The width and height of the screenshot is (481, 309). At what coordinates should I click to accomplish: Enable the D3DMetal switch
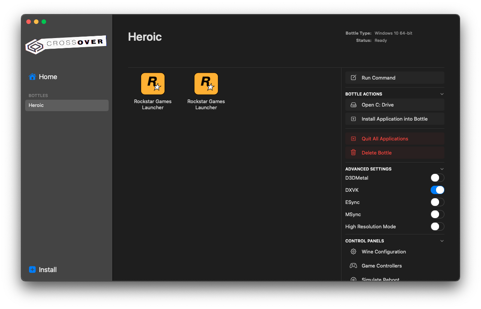point(437,178)
